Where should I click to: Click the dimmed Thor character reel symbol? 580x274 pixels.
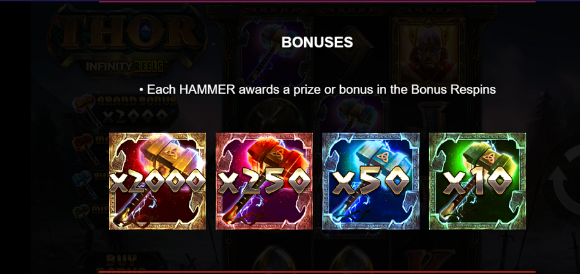[429, 51]
